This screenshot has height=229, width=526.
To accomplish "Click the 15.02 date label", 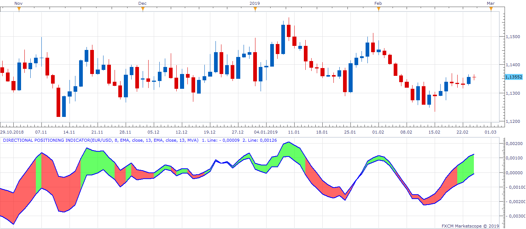I will click(434, 132).
